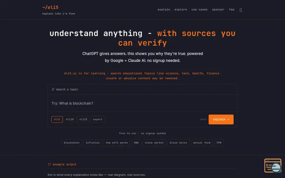Image resolution: width=285 pixels, height=178 pixels.
Task: Open the explore nav link
Action: (181, 10)
